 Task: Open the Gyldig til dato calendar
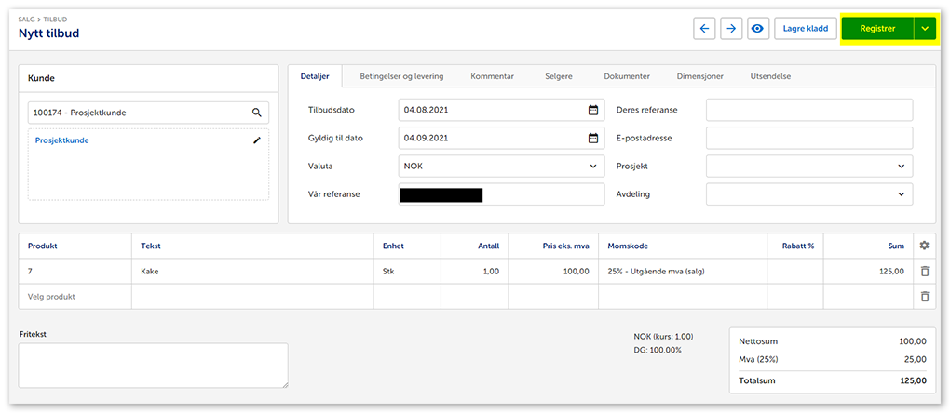[x=593, y=139]
